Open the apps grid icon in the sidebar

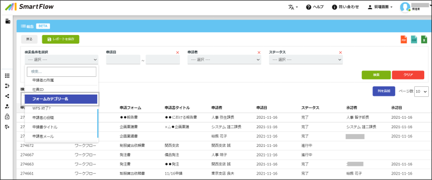7,76
